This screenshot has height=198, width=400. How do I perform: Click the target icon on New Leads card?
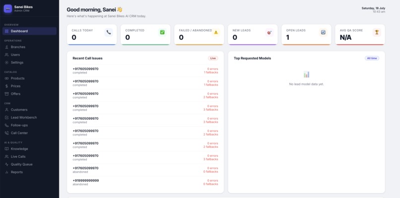[269, 32]
